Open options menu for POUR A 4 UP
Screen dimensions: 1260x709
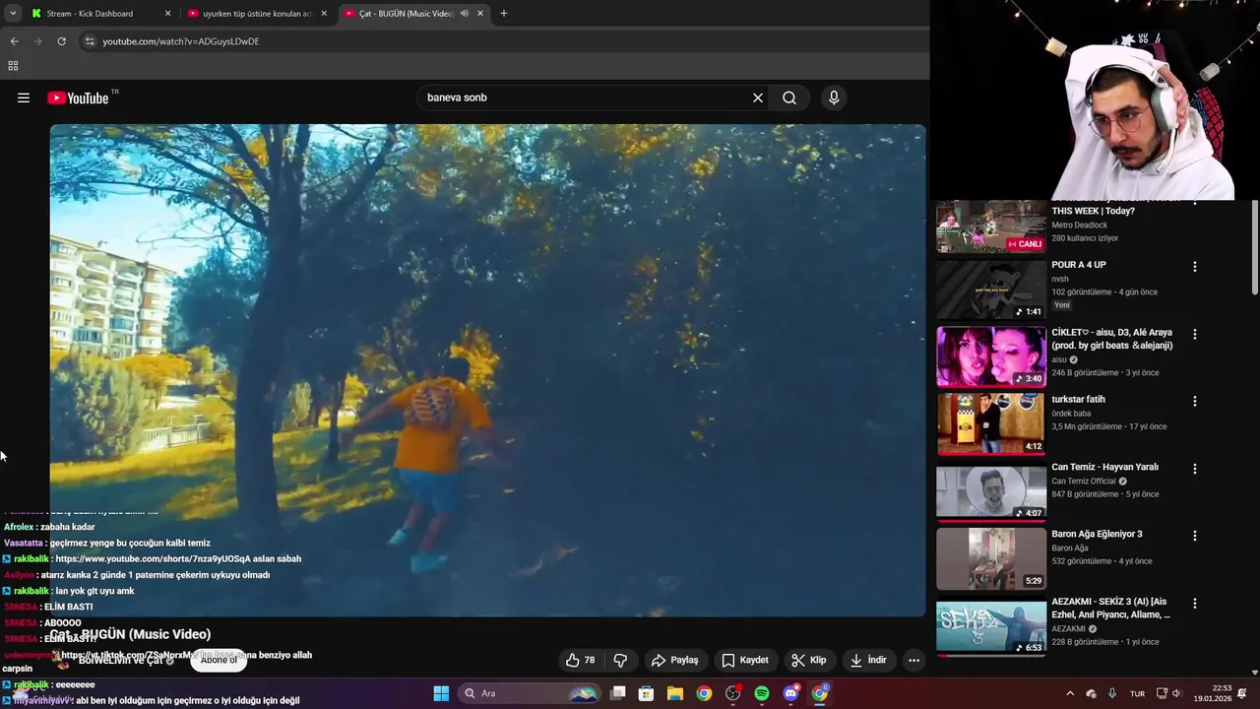(x=1195, y=267)
